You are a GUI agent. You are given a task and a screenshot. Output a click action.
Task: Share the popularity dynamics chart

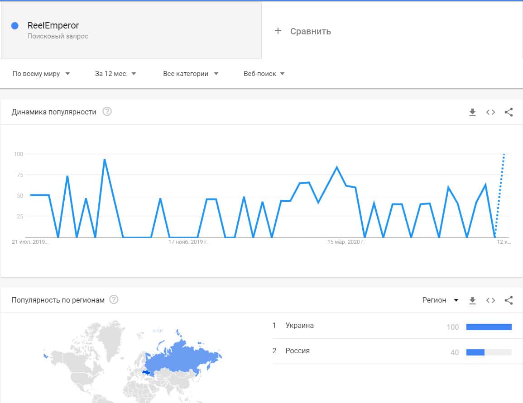[x=509, y=112]
